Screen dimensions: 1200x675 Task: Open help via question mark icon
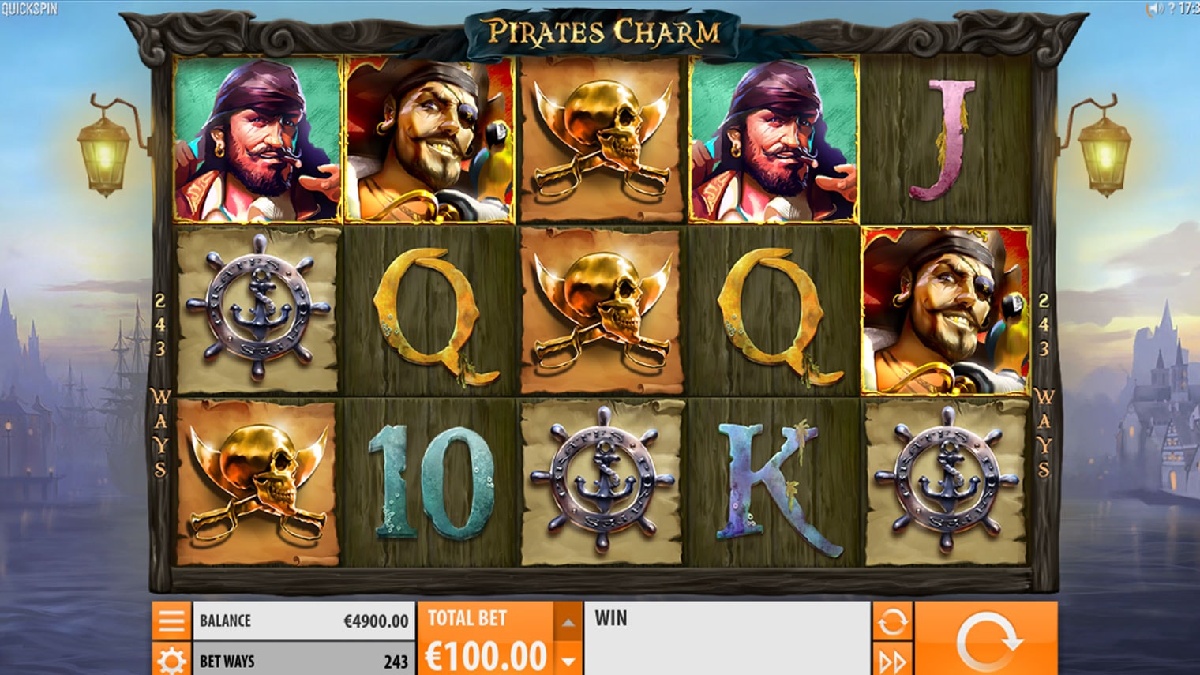point(1171,9)
